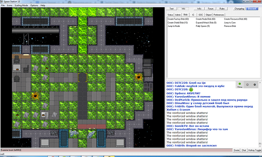Select the Blob tab

[185, 15]
